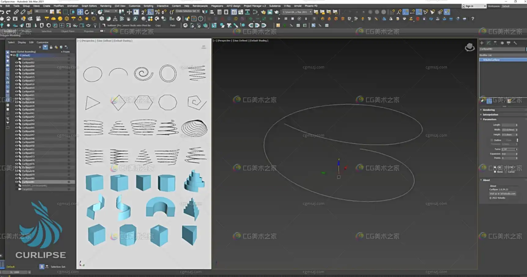Click the render teapot icon
The image size is (527, 277).
tap(276, 12)
